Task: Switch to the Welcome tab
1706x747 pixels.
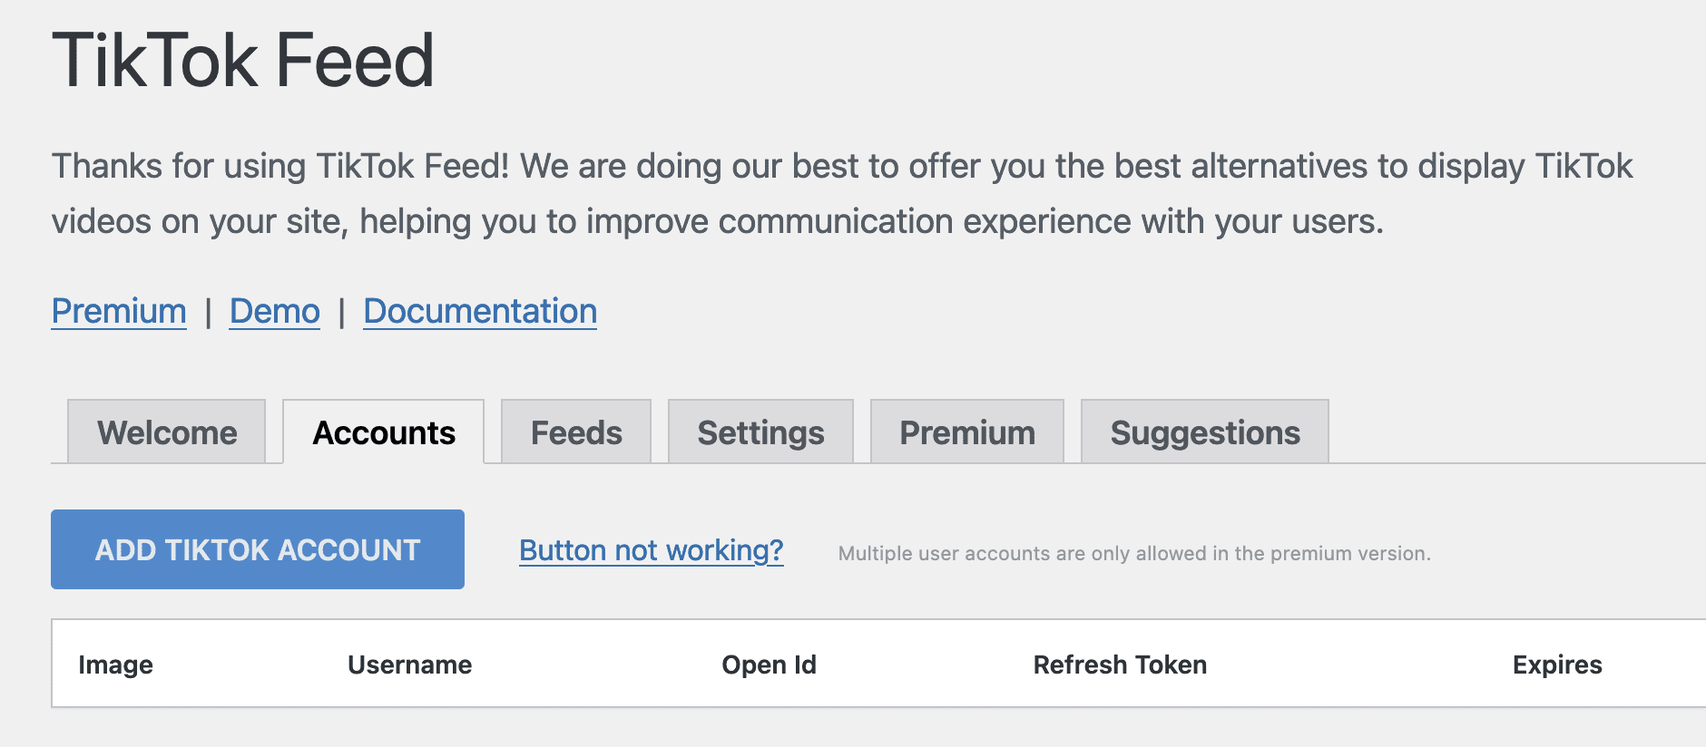Action: (167, 432)
